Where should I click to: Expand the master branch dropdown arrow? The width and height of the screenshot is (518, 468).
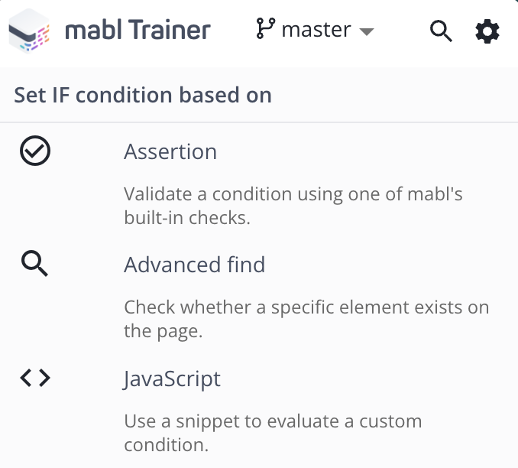(367, 32)
